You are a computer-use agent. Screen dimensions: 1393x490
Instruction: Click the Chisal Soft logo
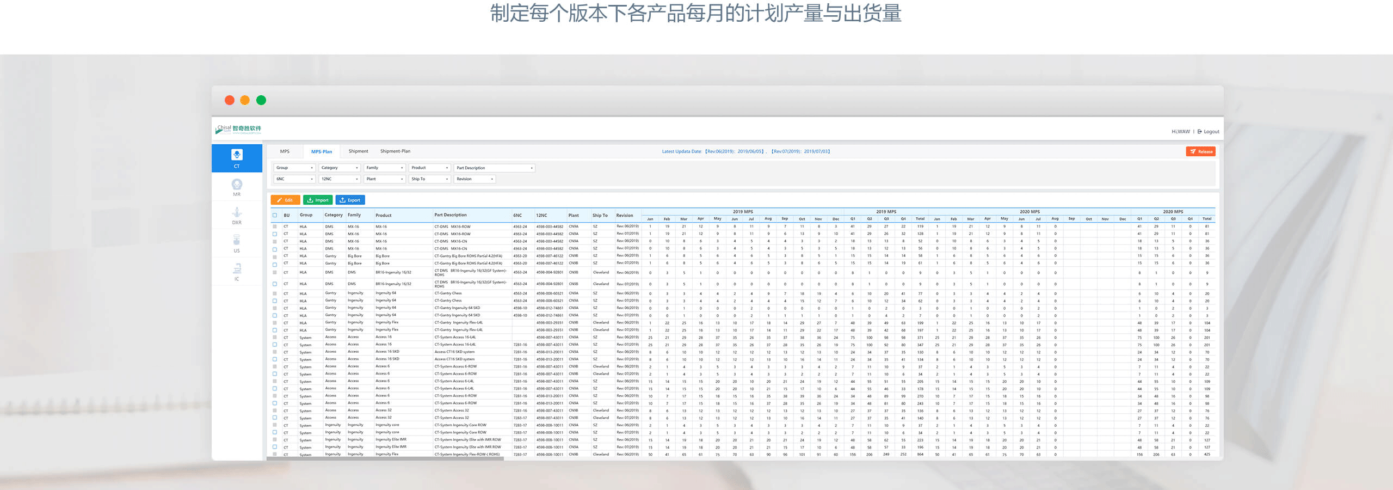tap(238, 129)
